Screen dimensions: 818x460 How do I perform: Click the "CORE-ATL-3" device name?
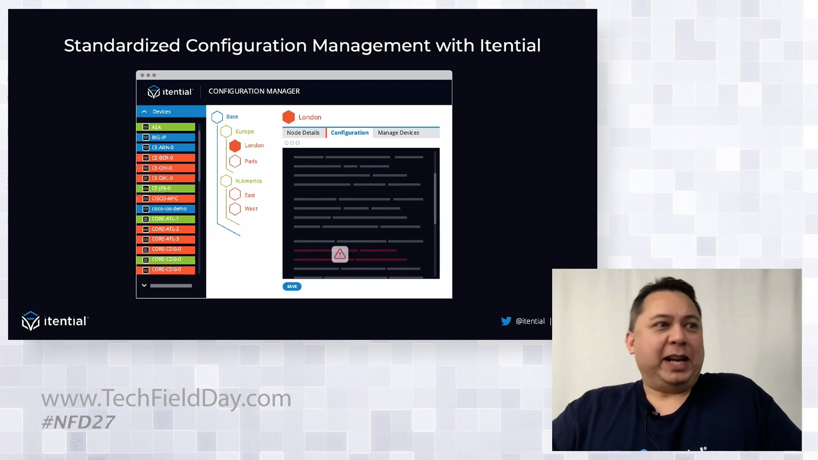[165, 239]
